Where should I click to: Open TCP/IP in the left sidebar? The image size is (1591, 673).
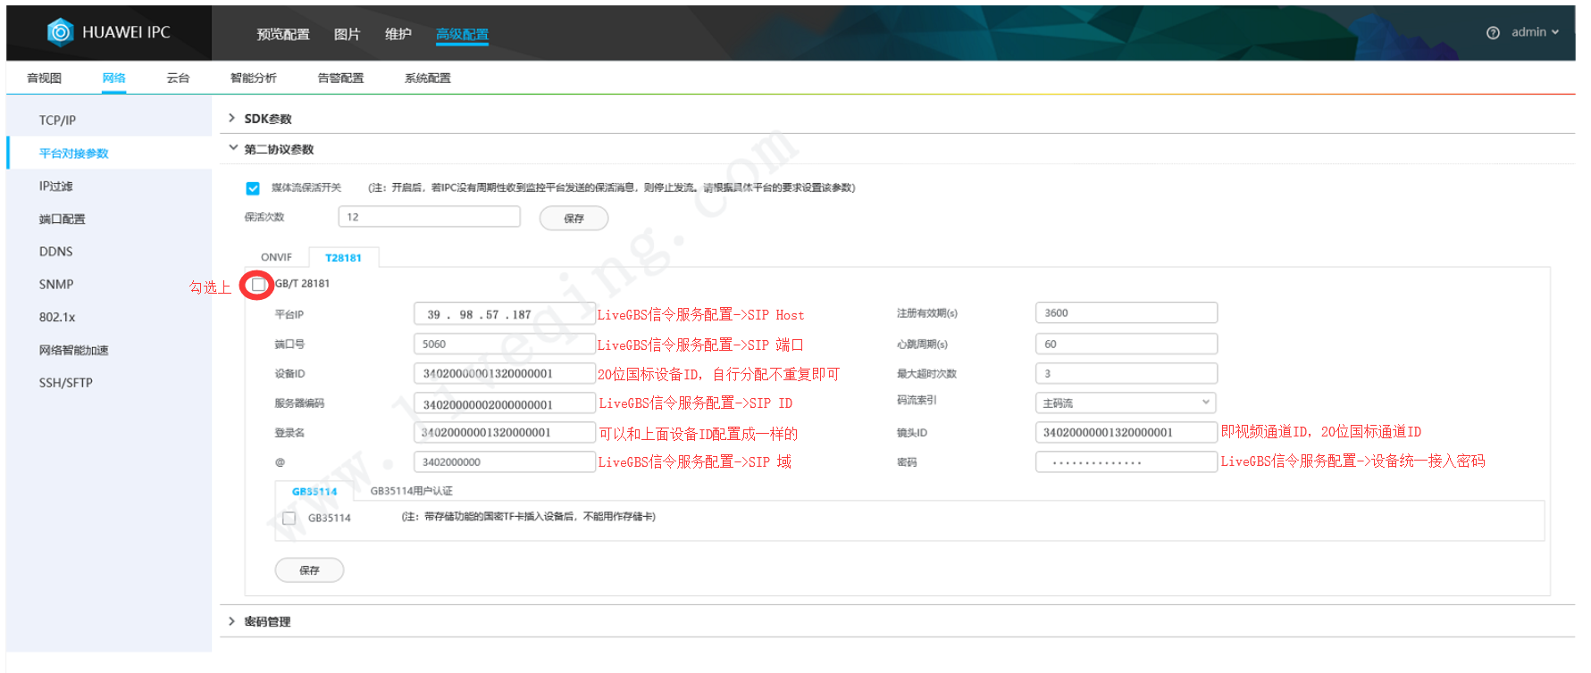57,120
